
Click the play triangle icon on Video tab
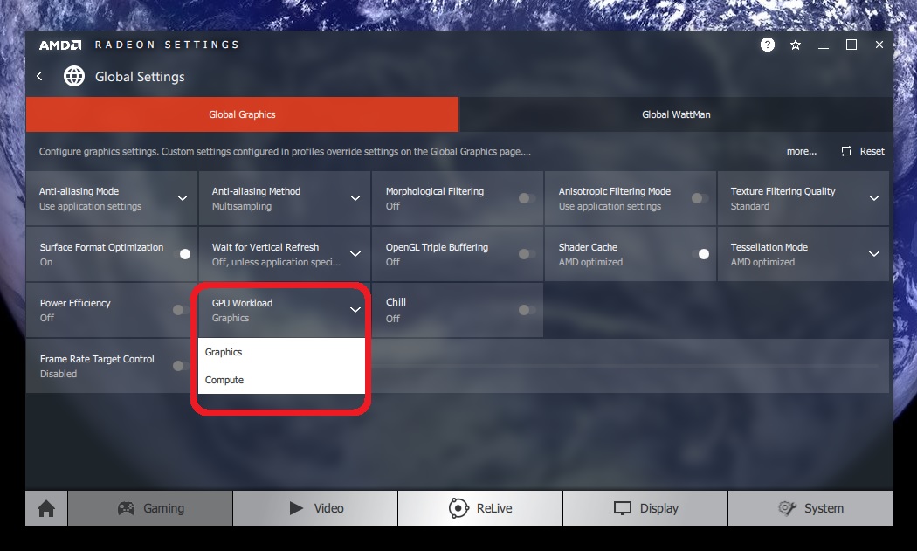[x=297, y=508]
